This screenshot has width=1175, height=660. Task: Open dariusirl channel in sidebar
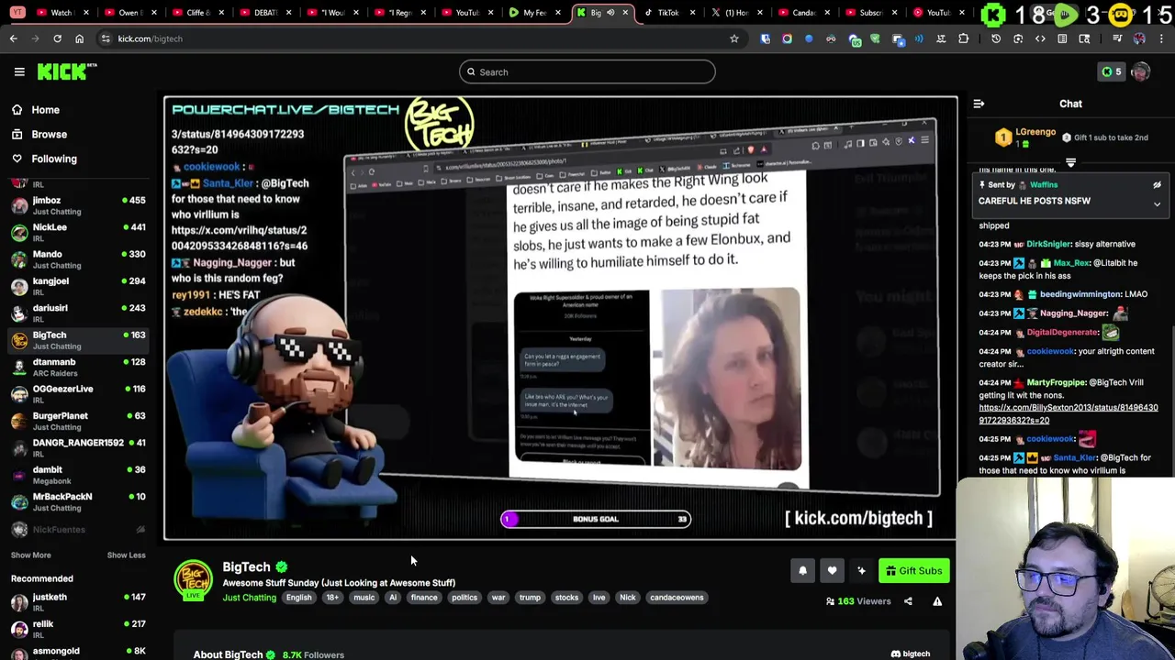point(77,313)
